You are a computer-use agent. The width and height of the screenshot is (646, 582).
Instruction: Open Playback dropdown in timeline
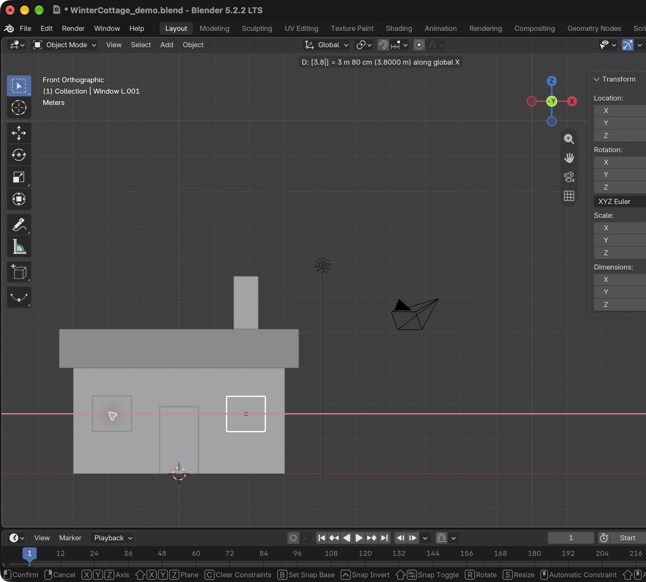[112, 538]
